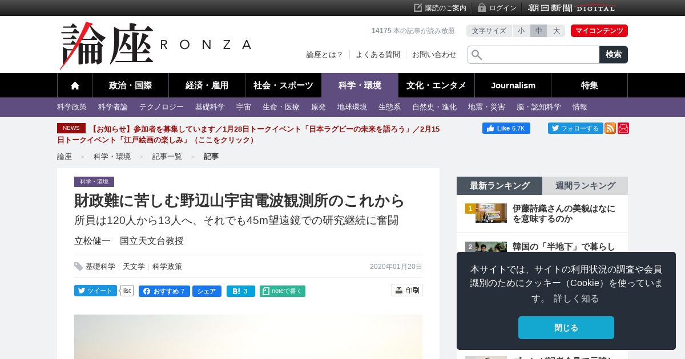Switch to the 週間ランキング tab

click(x=585, y=186)
